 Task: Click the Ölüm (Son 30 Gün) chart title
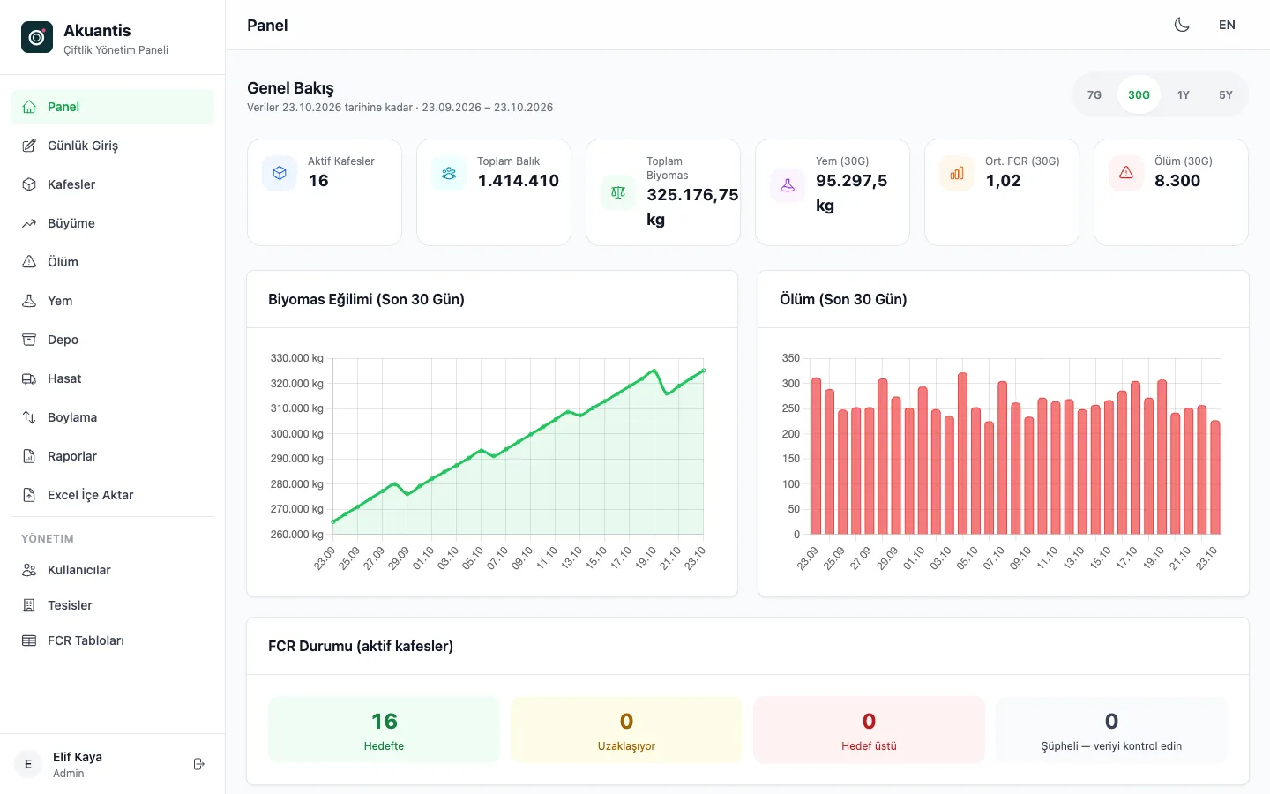coord(843,299)
